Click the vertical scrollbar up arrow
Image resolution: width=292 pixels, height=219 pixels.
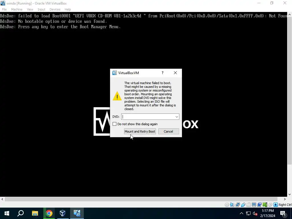click(290, 15)
